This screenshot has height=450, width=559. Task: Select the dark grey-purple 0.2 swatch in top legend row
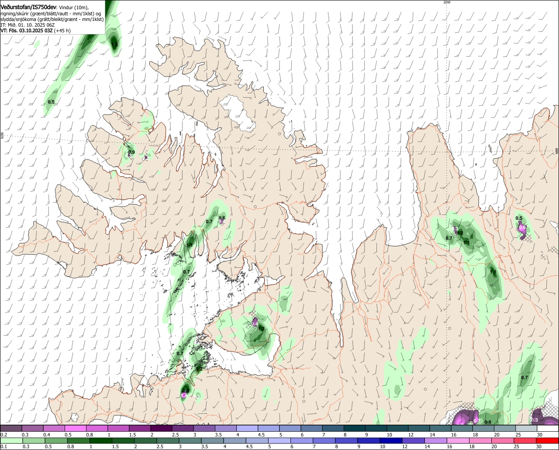[11, 428]
